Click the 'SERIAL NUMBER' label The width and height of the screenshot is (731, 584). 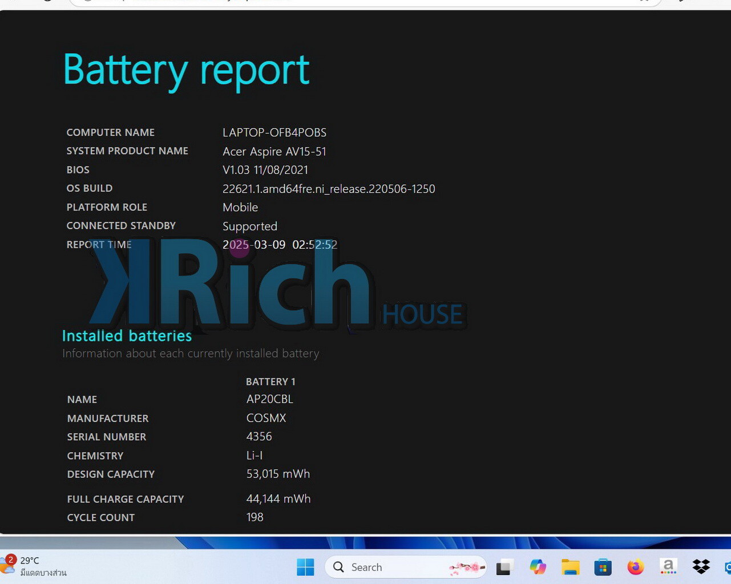coord(107,437)
